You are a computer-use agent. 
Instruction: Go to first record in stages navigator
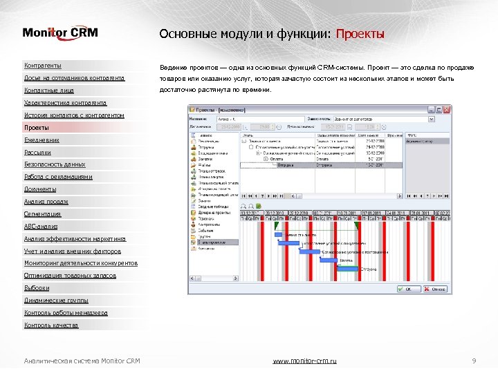243,196
